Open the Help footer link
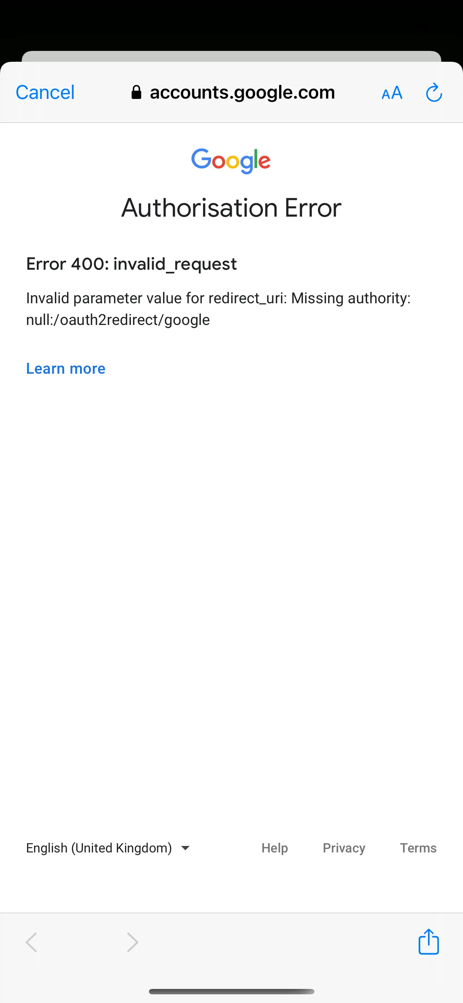Viewport: 463px width, 1003px height. pyautogui.click(x=274, y=848)
